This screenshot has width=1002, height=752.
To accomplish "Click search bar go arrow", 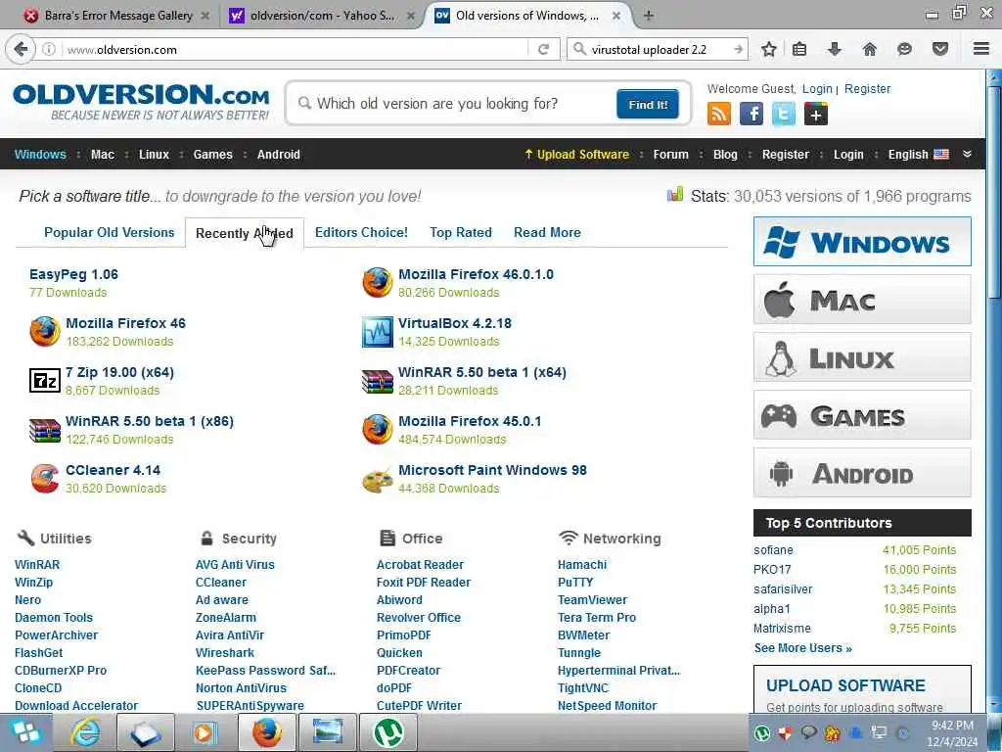I will [x=738, y=49].
